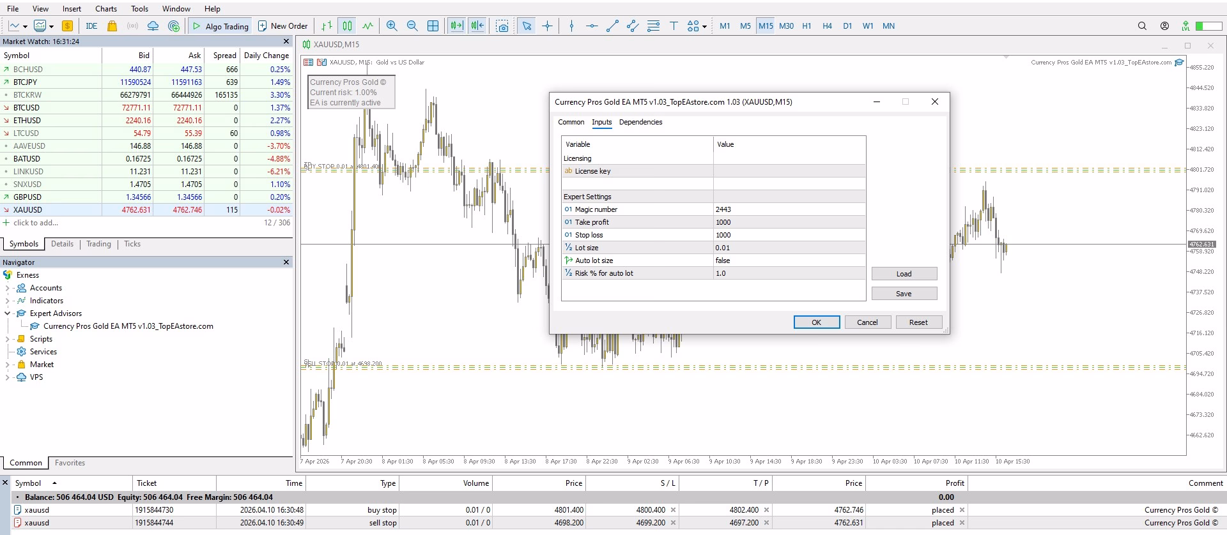Collapse the Expert Advisors tree node

[7, 313]
